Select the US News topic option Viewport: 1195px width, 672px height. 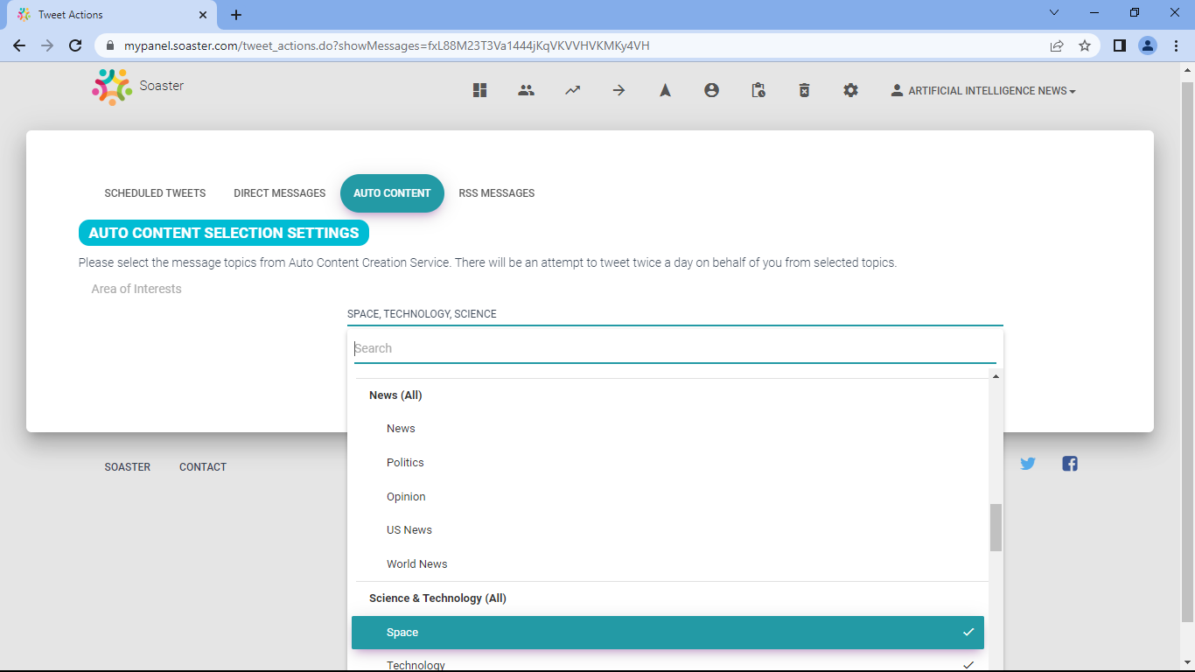coord(667,530)
